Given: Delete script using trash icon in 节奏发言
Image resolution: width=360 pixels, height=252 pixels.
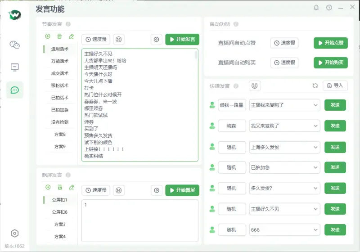Looking at the screenshot, I should (59, 36).
